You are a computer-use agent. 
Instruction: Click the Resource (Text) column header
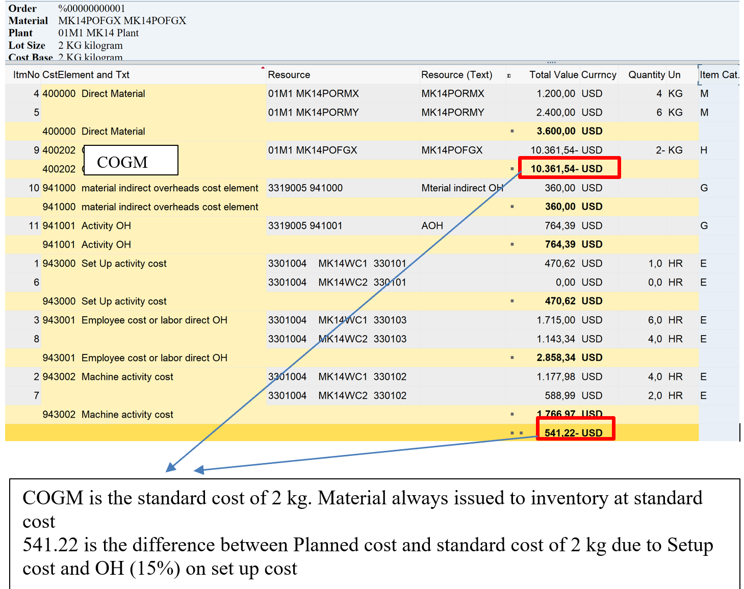pyautogui.click(x=456, y=75)
